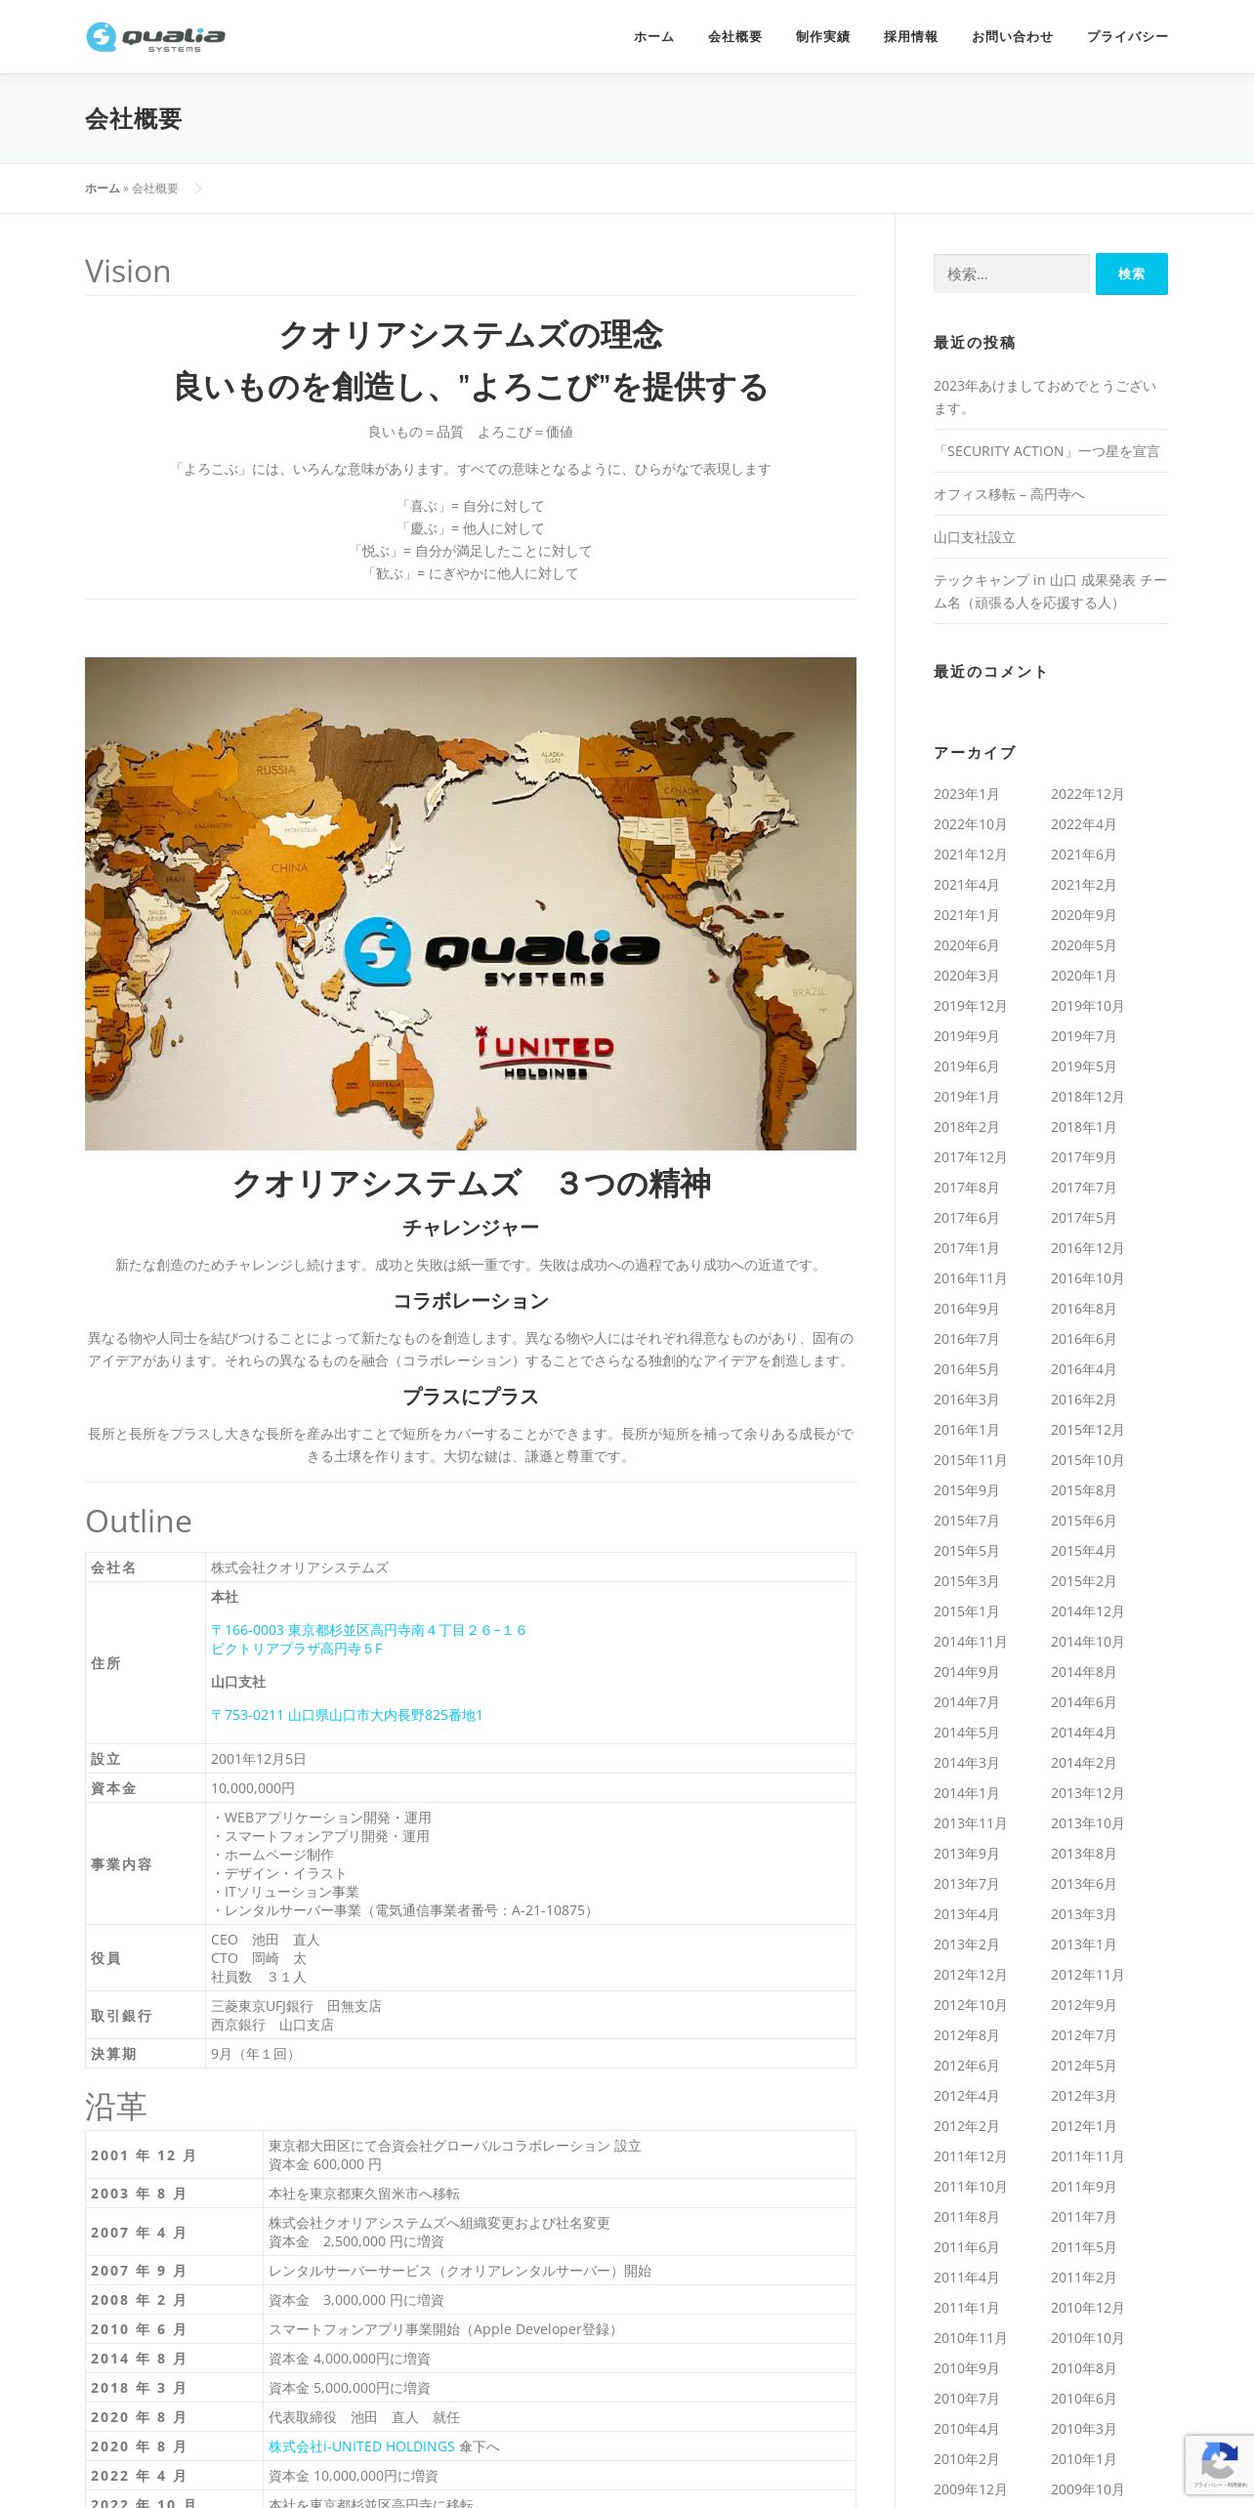
Task: Open the 2020年3月 archive
Action: coord(966,976)
